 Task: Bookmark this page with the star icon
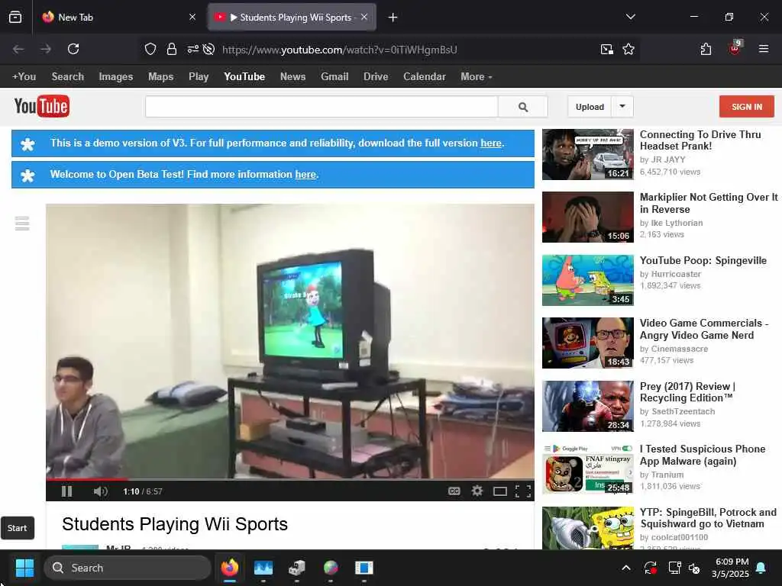629,49
